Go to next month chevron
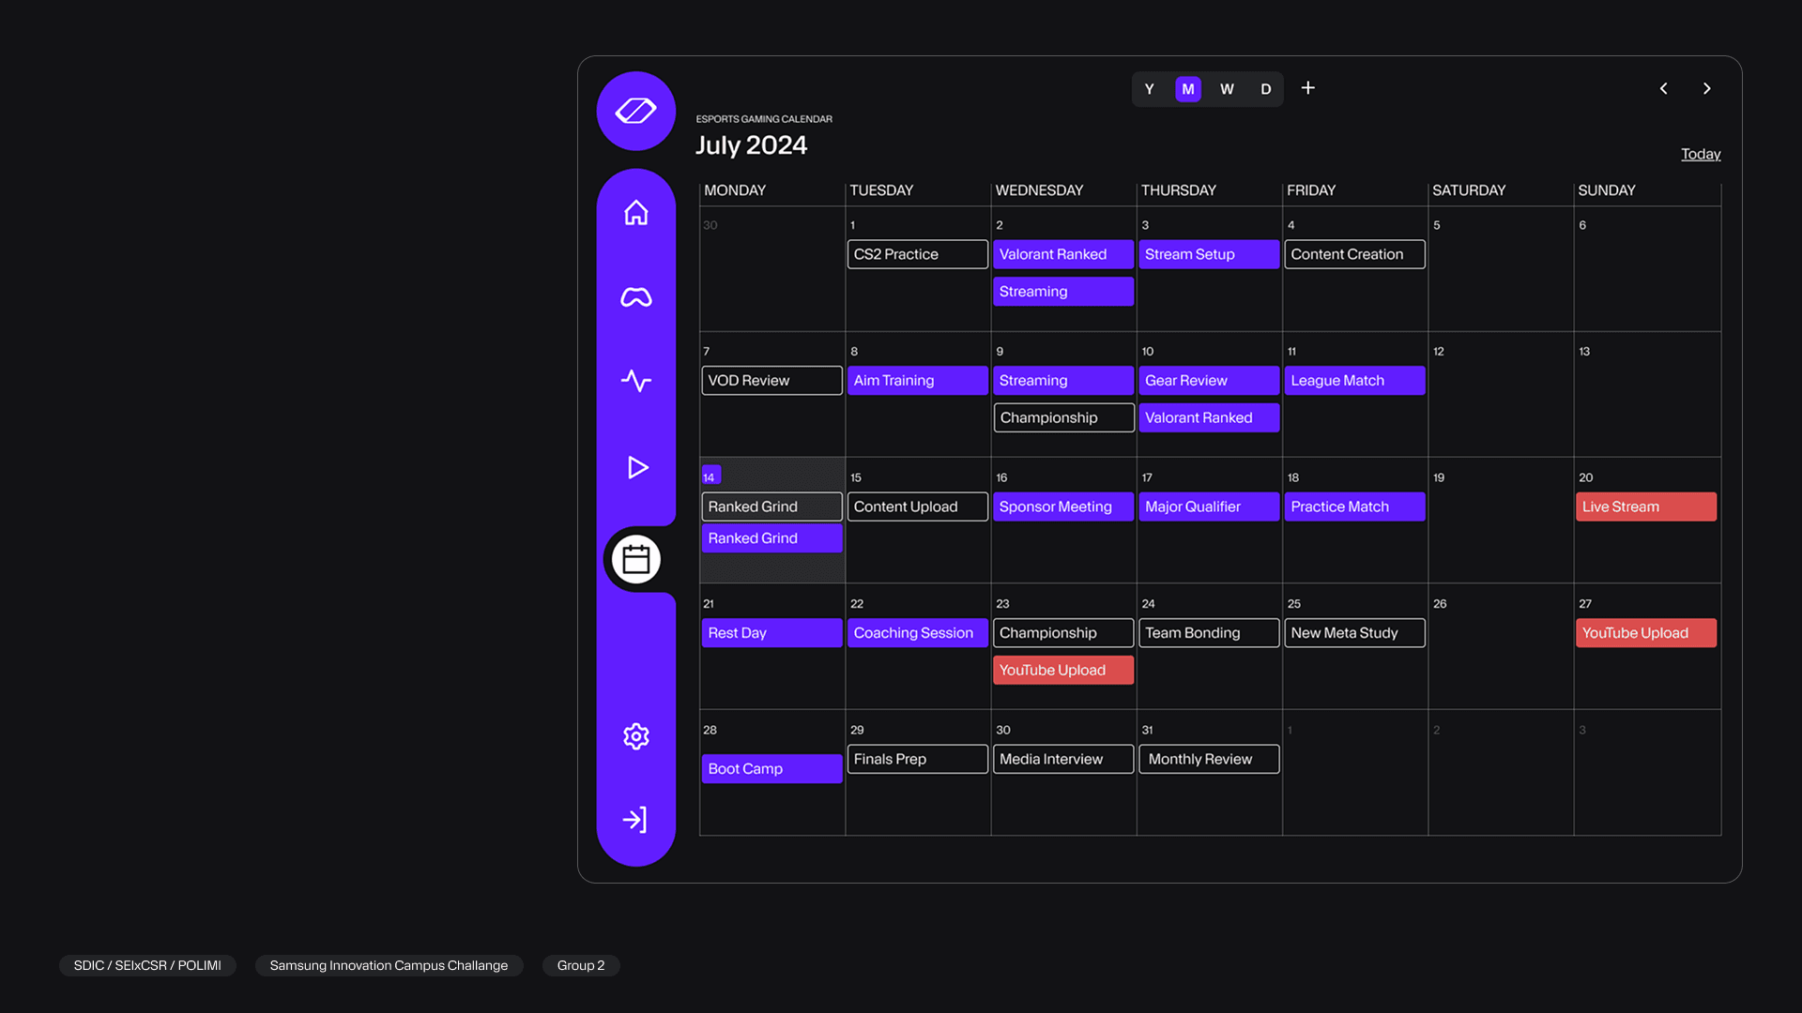The image size is (1802, 1013). (x=1706, y=88)
